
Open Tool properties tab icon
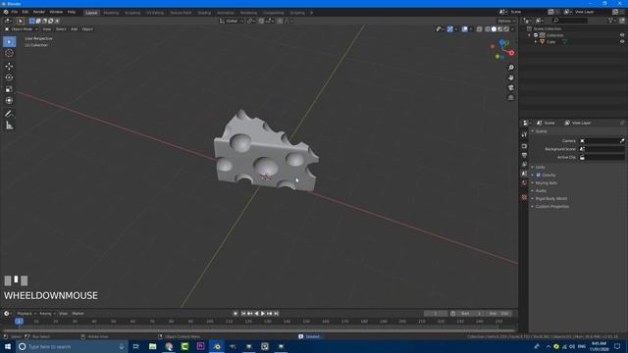pyautogui.click(x=524, y=135)
